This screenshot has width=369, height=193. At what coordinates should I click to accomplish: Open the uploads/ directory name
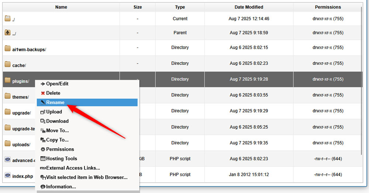pyautogui.click(x=21, y=145)
